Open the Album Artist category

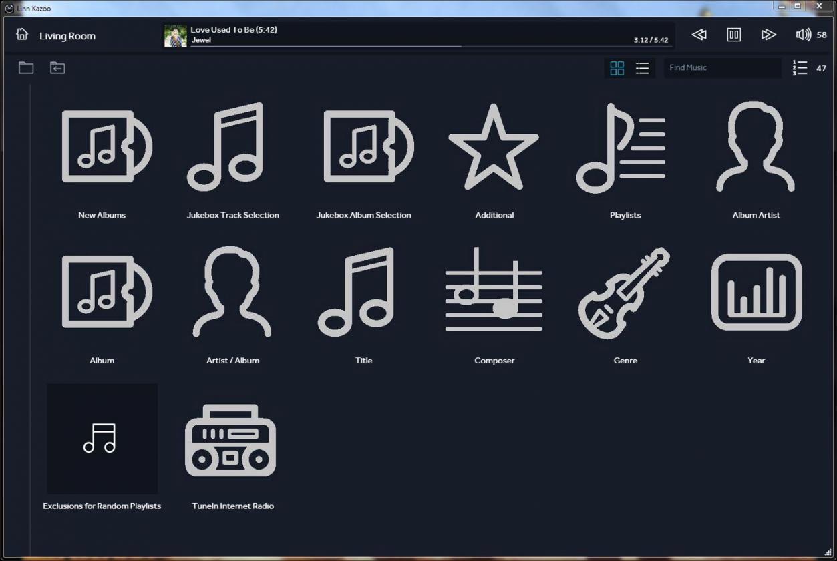pyautogui.click(x=756, y=147)
